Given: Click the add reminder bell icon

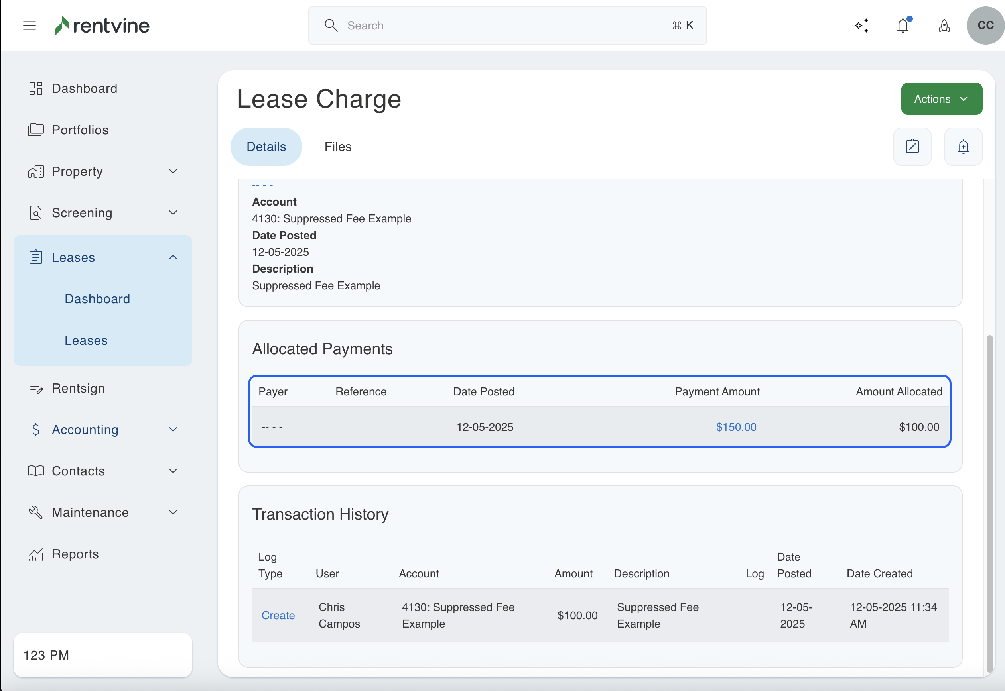Looking at the screenshot, I should [963, 146].
